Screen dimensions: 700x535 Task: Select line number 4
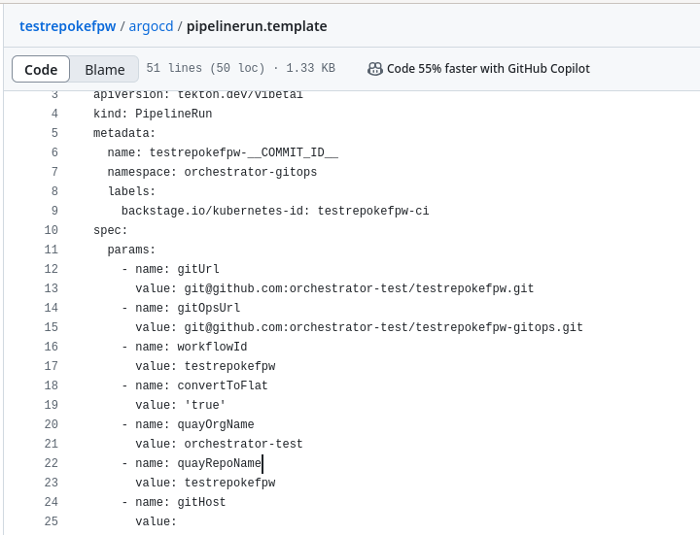(x=54, y=114)
